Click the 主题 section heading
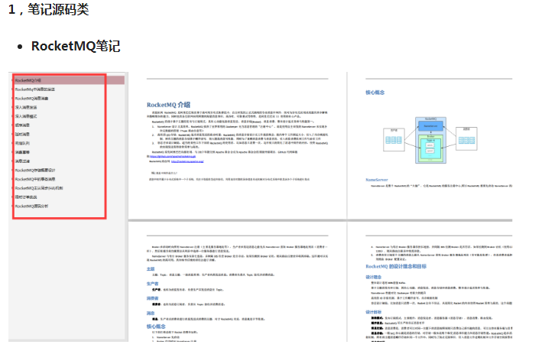Screen dimensions: 542x351 pyautogui.click(x=151, y=269)
